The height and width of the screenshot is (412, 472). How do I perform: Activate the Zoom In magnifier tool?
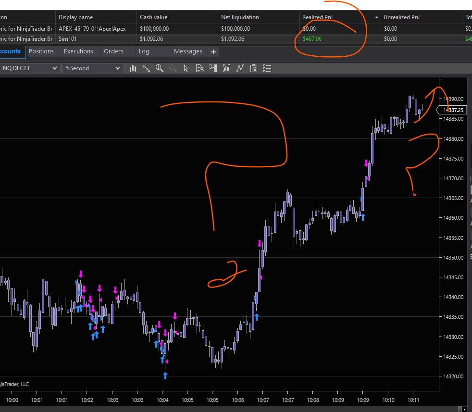click(159, 69)
